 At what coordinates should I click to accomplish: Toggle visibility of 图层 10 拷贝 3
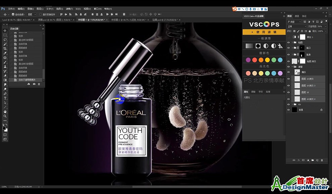(288, 86)
